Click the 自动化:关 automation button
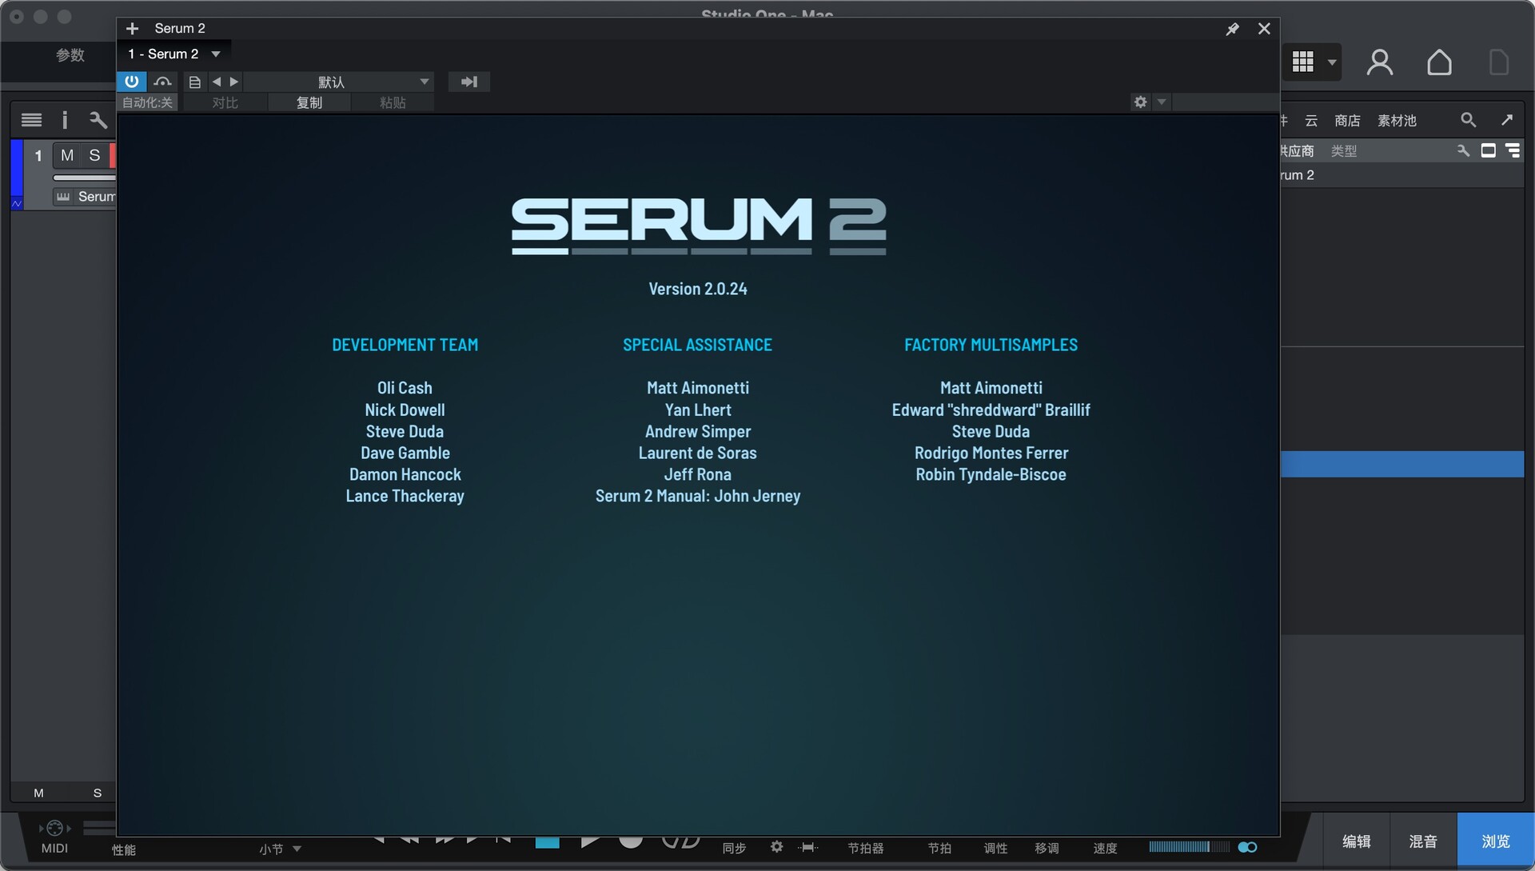 (x=147, y=102)
